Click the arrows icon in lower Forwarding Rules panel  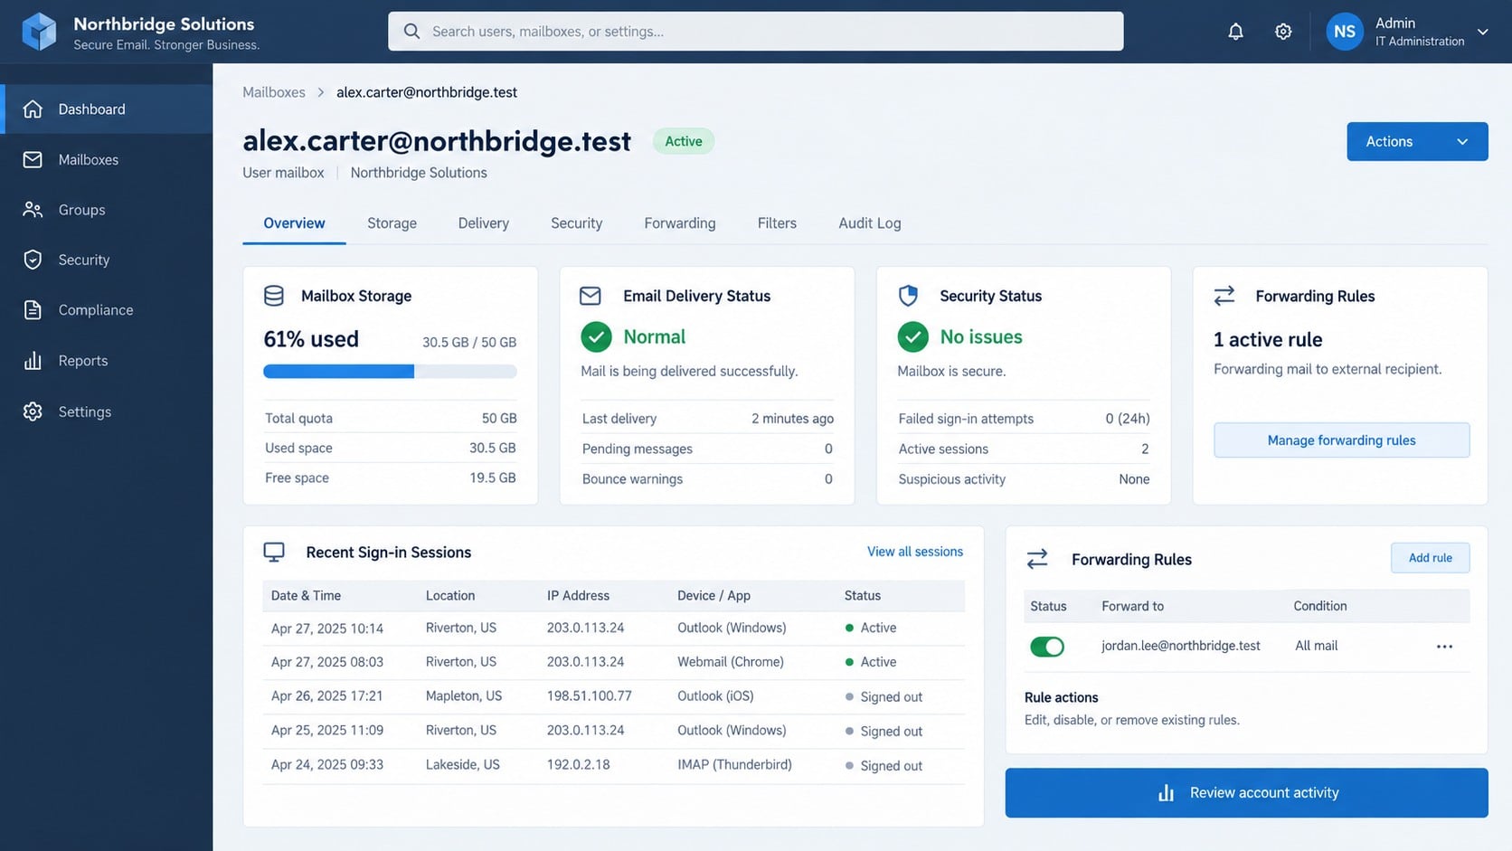[1037, 559]
